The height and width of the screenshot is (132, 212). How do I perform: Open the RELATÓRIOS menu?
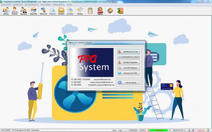[46, 5]
